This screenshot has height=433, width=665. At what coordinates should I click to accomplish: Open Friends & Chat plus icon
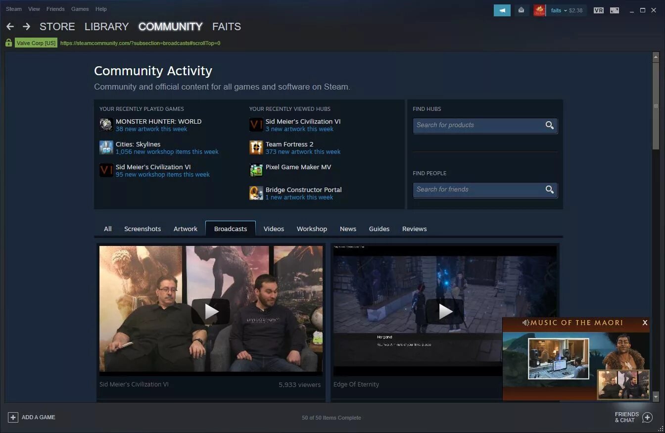pos(647,418)
